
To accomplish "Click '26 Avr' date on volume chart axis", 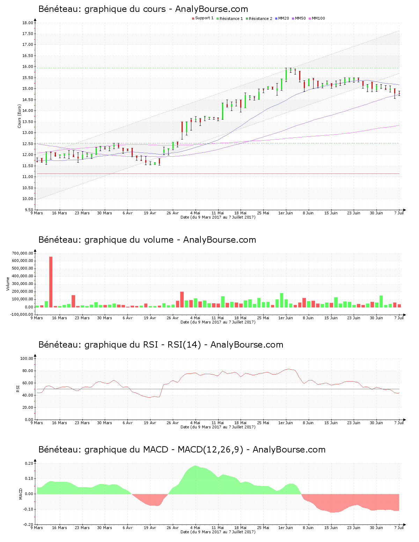I will click(172, 318).
